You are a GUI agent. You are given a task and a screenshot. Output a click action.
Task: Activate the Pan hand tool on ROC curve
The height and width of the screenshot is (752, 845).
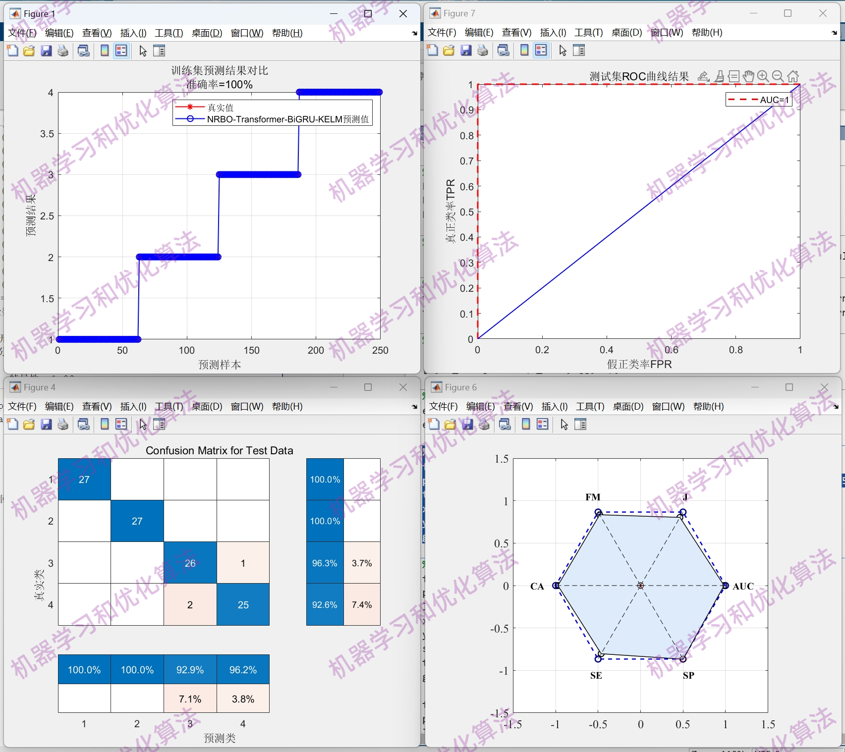tap(748, 76)
